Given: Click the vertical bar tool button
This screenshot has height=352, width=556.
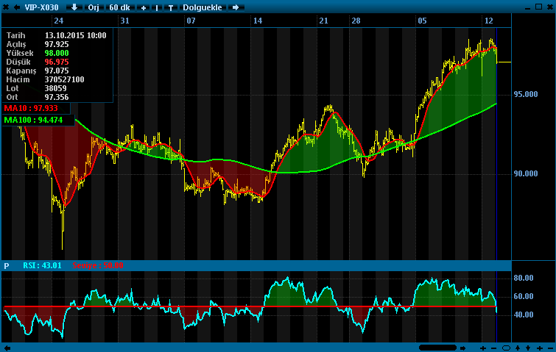Looking at the screenshot, I should pos(156,7).
